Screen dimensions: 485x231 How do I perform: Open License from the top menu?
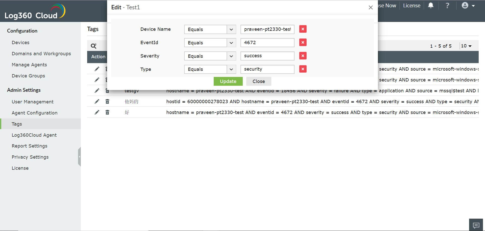pyautogui.click(x=411, y=5)
